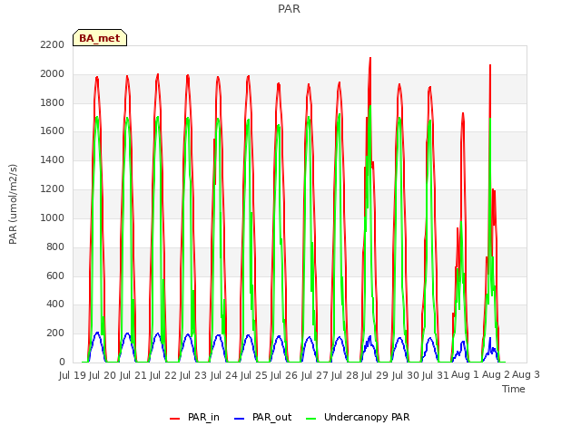Click the first blue PAR_out peak near 200
The image size is (581, 435).
pos(97,333)
